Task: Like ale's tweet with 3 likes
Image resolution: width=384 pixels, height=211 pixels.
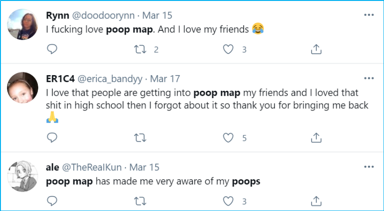Action: click(x=228, y=201)
